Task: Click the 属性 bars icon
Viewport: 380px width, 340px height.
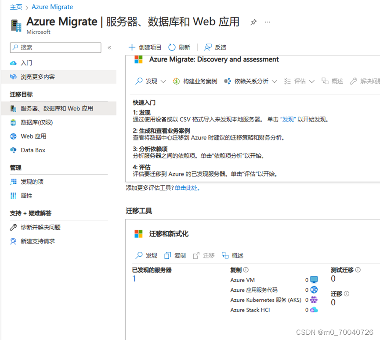Action: tap(13, 196)
